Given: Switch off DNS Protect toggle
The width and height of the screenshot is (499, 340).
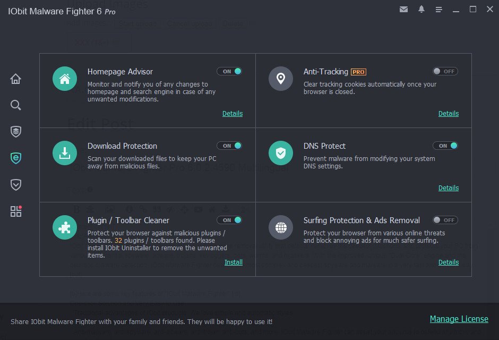Looking at the screenshot, I should [445, 146].
